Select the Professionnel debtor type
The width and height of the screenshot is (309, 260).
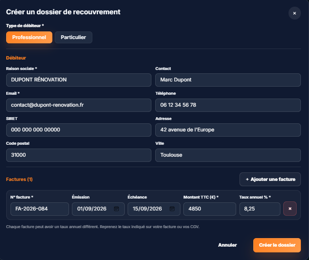29,37
